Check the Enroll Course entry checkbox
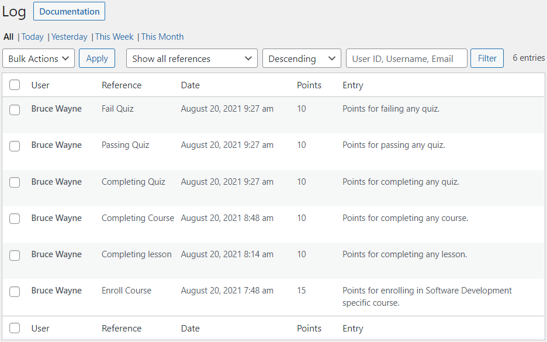547x342 pixels. 15,291
